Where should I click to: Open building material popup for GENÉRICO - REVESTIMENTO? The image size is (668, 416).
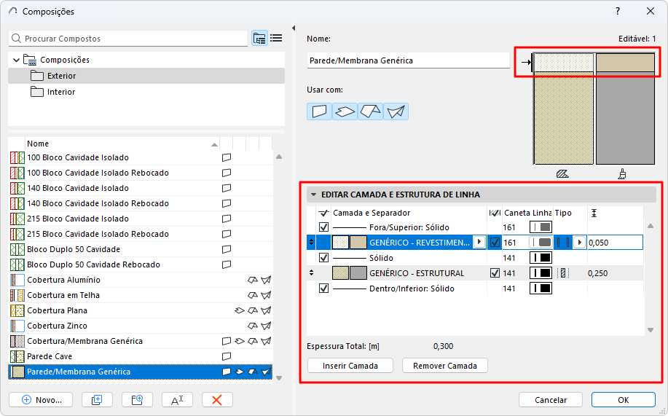[x=479, y=242]
